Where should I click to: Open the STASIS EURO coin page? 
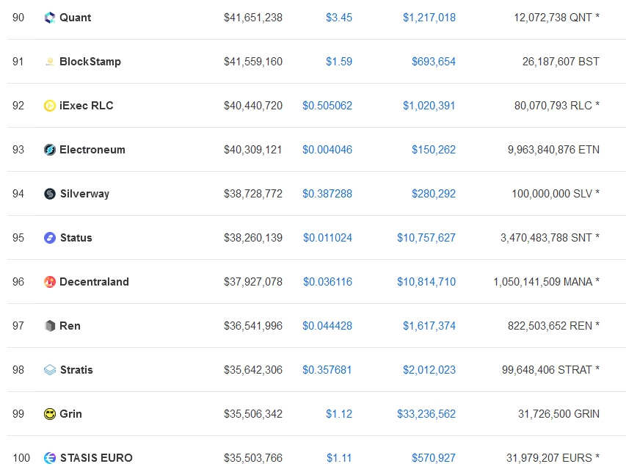(x=96, y=457)
